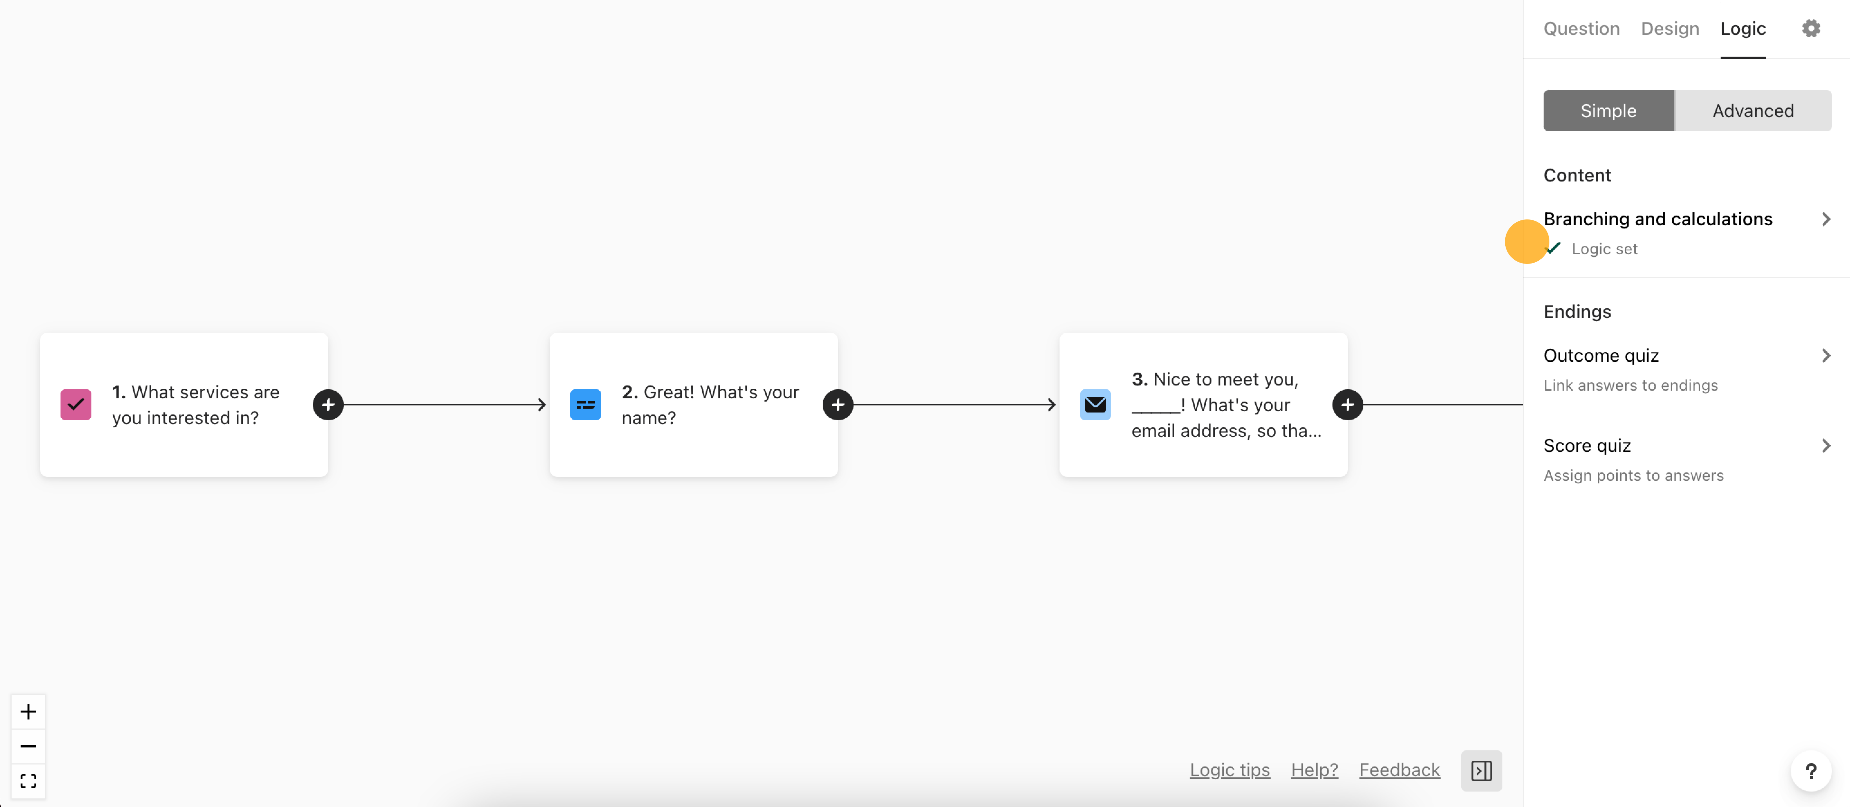This screenshot has width=1850, height=807.
Task: Expand Branching and calculations chevron
Action: tap(1826, 219)
